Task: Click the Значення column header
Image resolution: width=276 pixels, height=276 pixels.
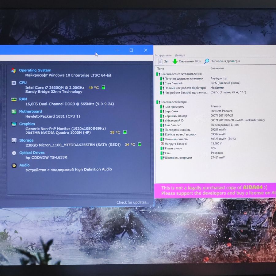Action: (x=217, y=68)
